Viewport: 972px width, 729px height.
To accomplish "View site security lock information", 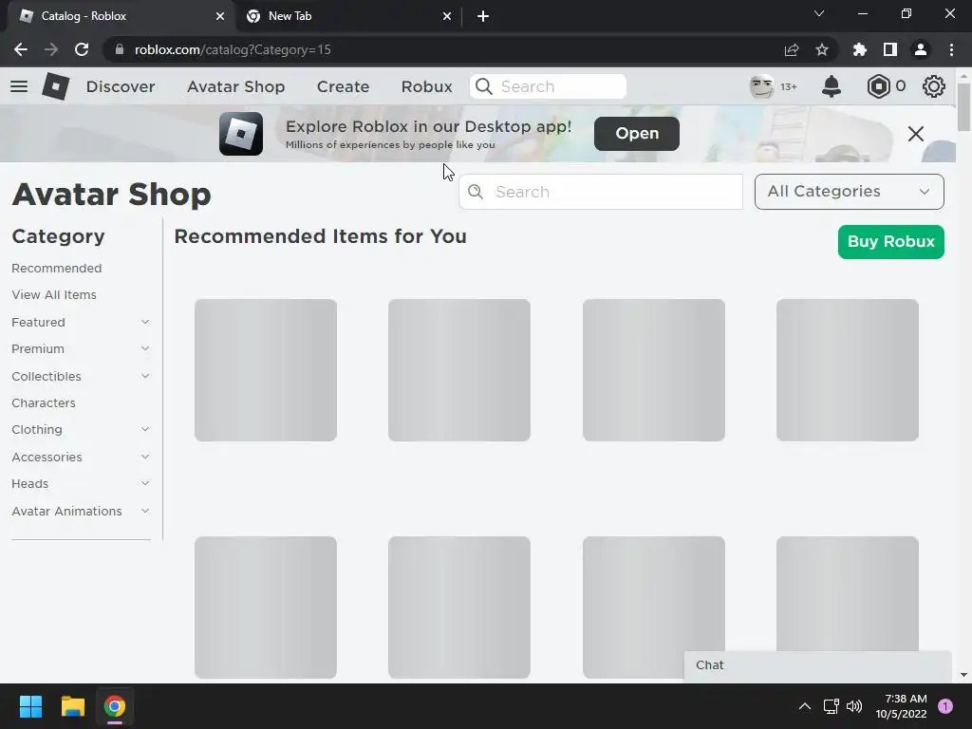I will pos(120,49).
